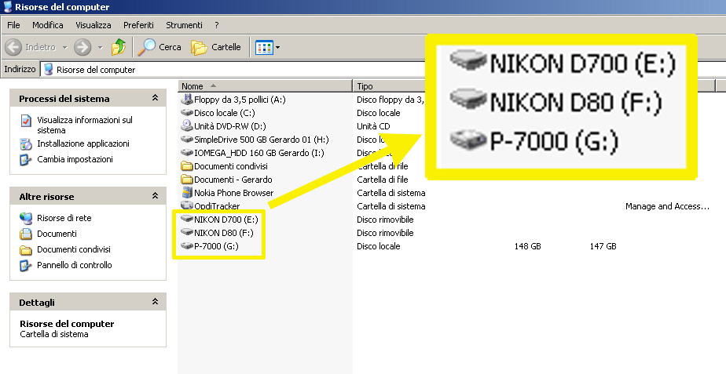The width and height of the screenshot is (726, 374).
Task: Collapse the Dettagli panel
Action: click(155, 302)
